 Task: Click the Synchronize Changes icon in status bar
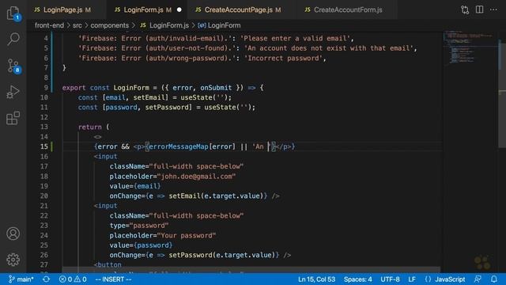coord(46,279)
